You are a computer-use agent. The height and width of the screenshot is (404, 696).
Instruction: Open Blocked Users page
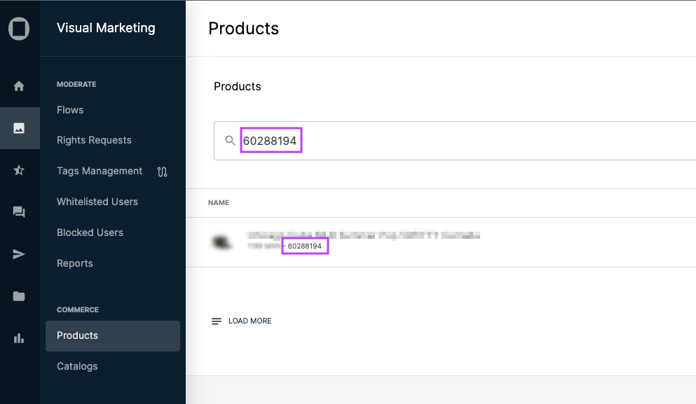point(90,232)
